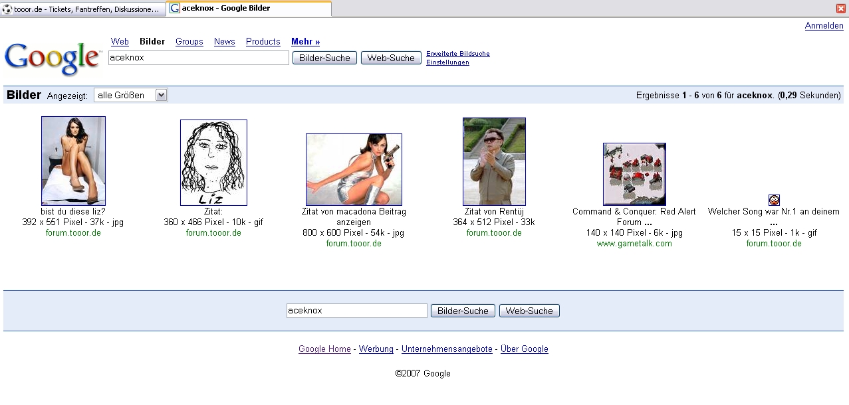The height and width of the screenshot is (405, 849).
Task: Open the Einstellungen settings link
Action: (447, 62)
